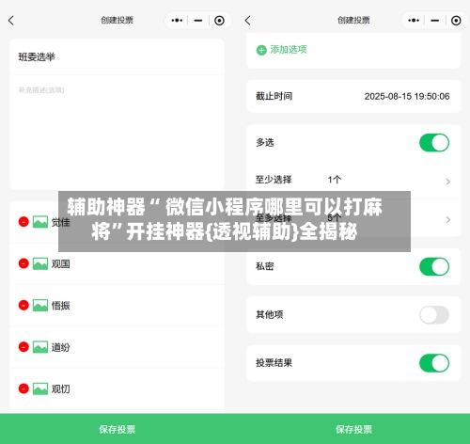Add image for option 观切
Viewport: 470px width, 444px height.
point(40,388)
